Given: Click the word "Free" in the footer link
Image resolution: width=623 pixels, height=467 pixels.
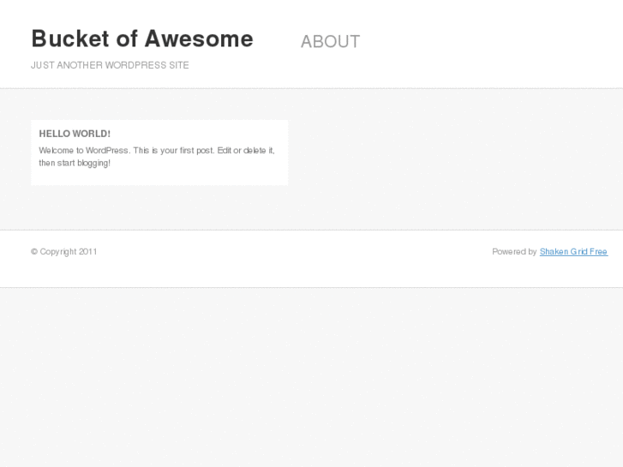Looking at the screenshot, I should tap(598, 252).
